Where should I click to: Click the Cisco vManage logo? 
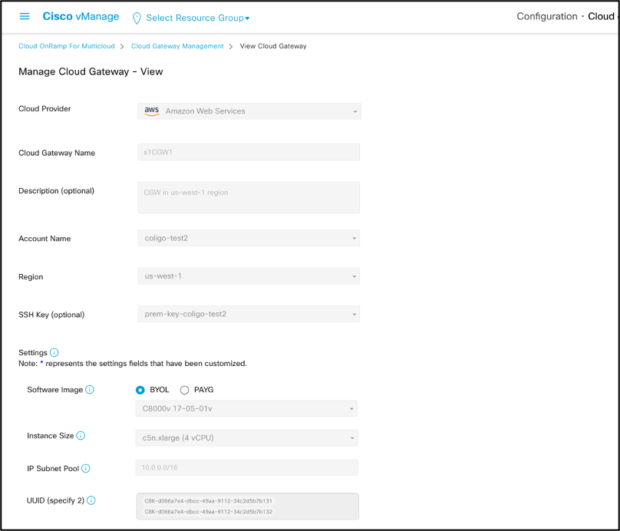click(81, 17)
